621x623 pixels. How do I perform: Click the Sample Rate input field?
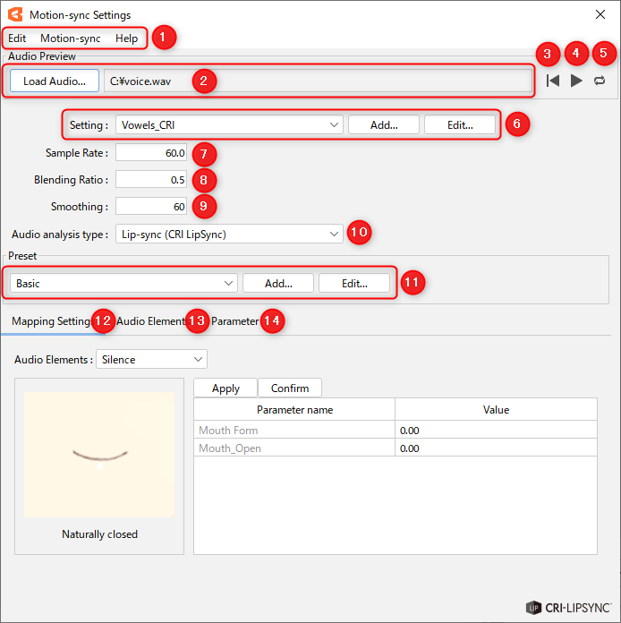pyautogui.click(x=151, y=153)
